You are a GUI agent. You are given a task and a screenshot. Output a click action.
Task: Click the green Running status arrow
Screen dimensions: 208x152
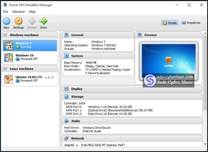pyautogui.click(x=18, y=47)
